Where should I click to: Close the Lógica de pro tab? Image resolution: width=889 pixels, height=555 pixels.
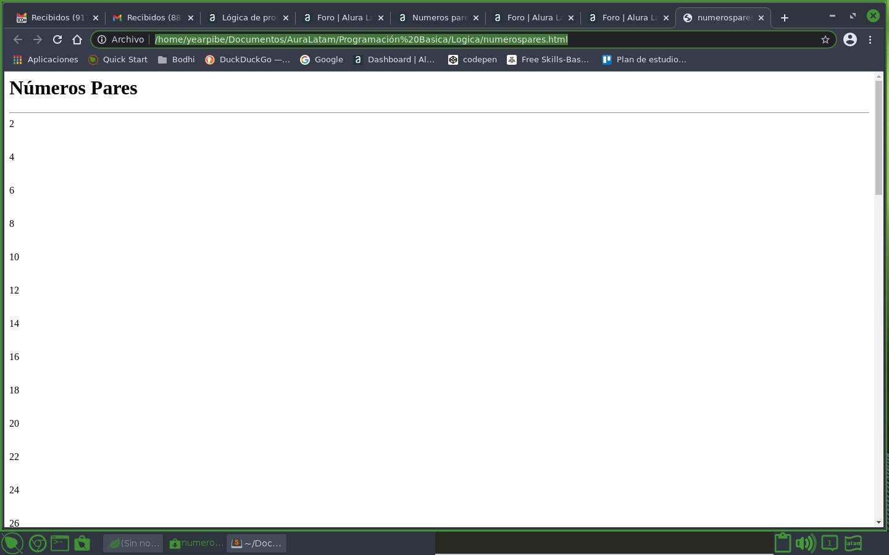coord(286,18)
